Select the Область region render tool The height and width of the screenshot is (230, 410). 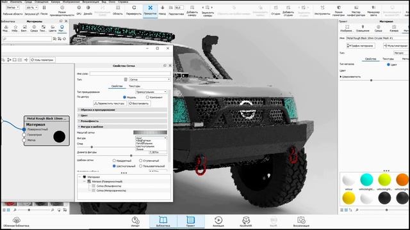point(118,10)
